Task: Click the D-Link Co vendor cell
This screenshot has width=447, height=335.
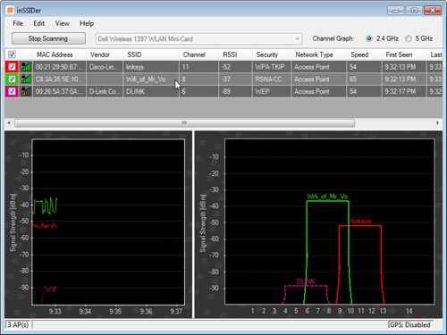Action: pyautogui.click(x=105, y=91)
